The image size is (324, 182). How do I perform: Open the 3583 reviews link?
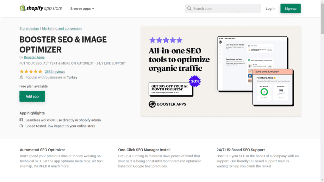tap(55, 71)
